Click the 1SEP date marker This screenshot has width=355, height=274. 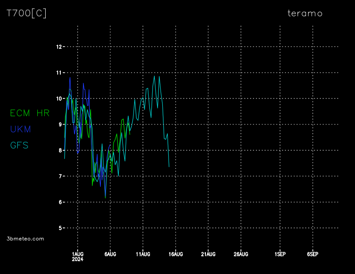[x=280, y=254]
